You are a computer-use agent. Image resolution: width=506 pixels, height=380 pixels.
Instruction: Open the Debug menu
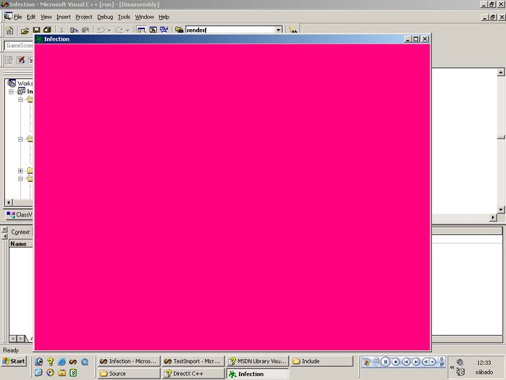105,17
